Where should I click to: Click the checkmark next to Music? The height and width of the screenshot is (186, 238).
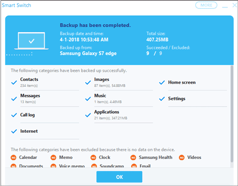[x=88, y=99]
